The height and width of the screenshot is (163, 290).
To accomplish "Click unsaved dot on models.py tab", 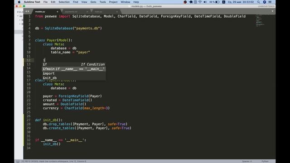I will pos(58,12).
